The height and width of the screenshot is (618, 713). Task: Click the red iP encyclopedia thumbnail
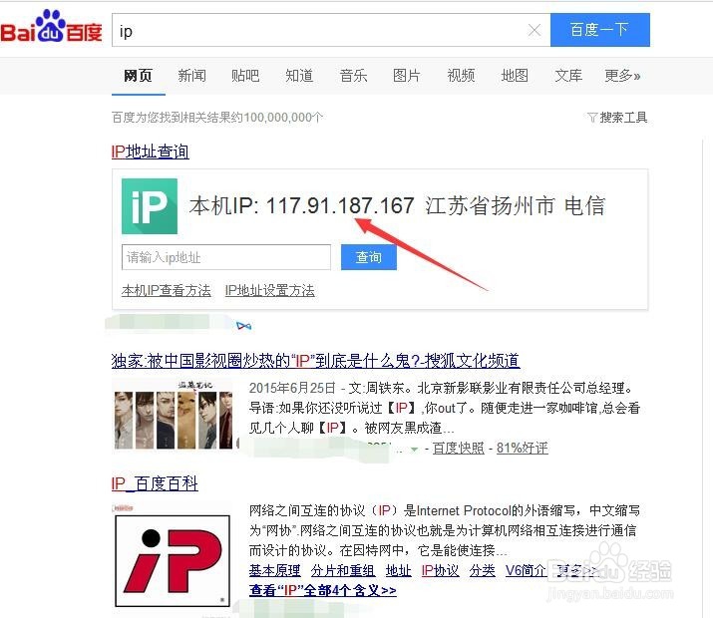coord(173,561)
